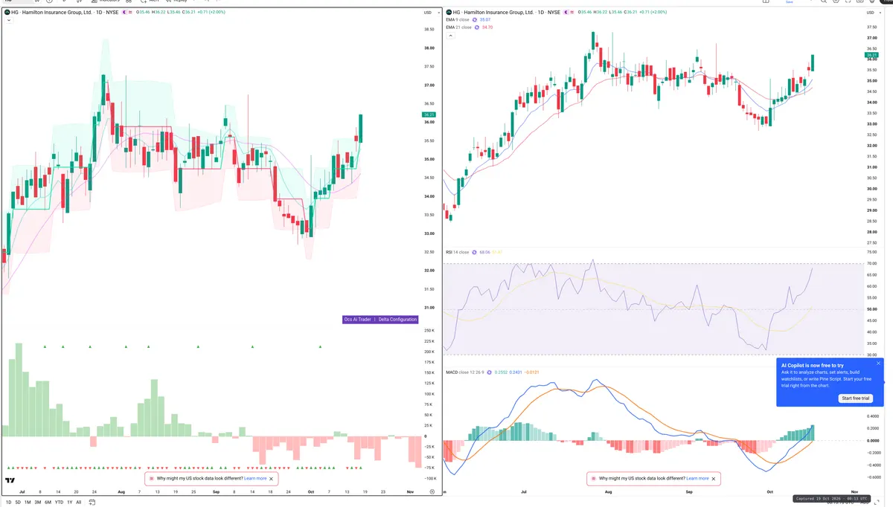Follow Learn more link in left chart notice
This screenshot has height=507, width=893.
coord(255,479)
